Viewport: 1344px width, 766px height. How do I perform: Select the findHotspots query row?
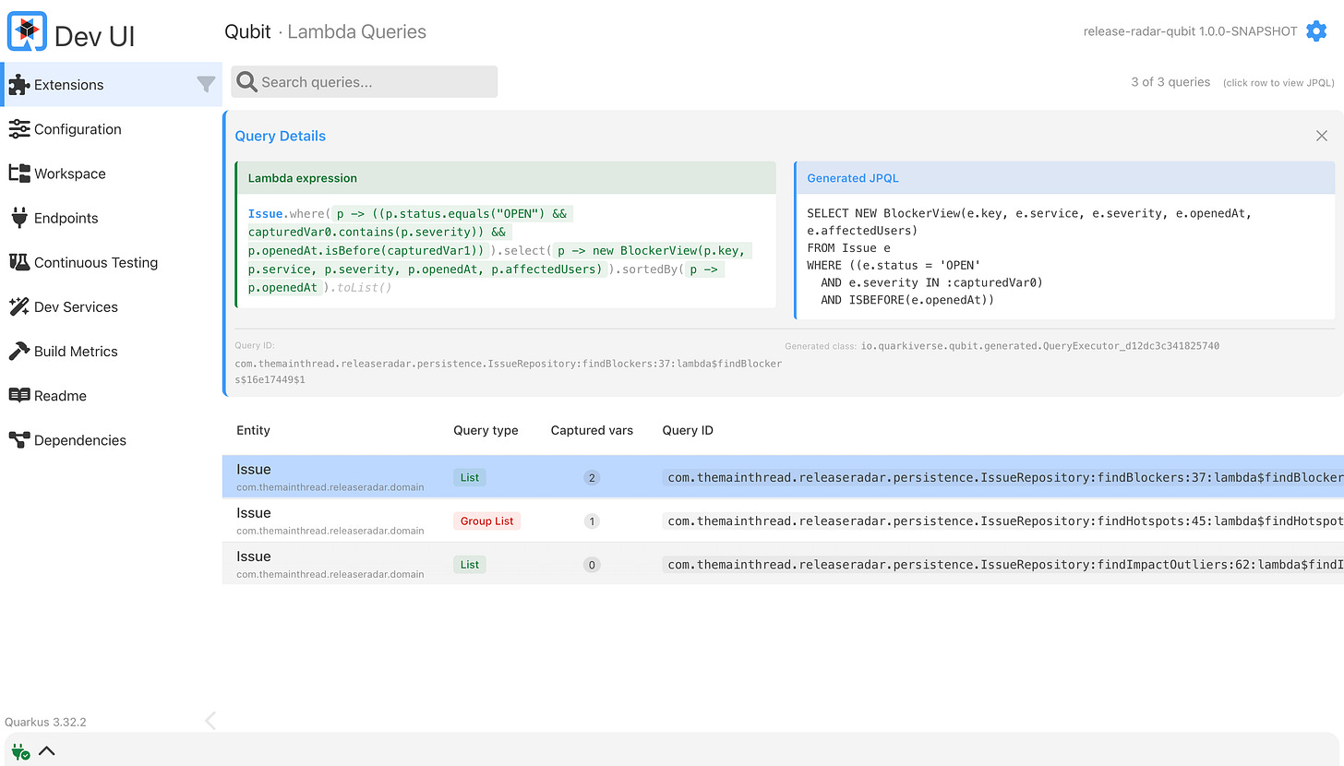click(x=783, y=521)
